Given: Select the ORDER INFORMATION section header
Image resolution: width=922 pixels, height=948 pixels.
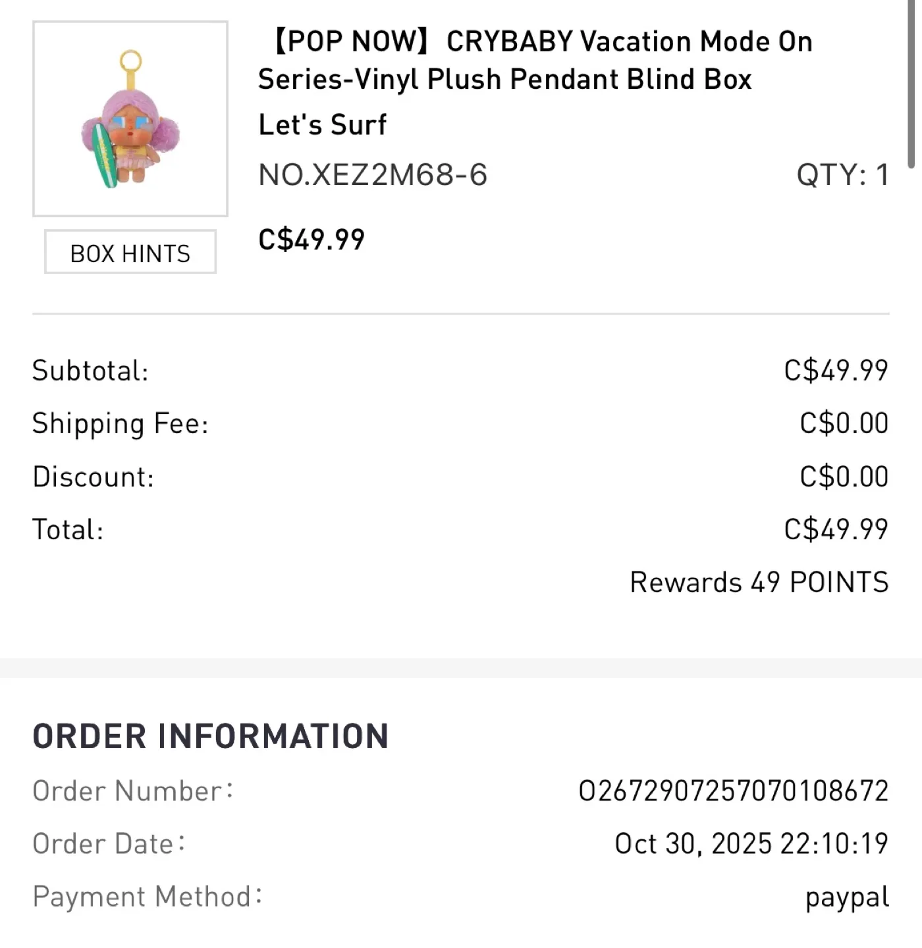Looking at the screenshot, I should (x=211, y=735).
